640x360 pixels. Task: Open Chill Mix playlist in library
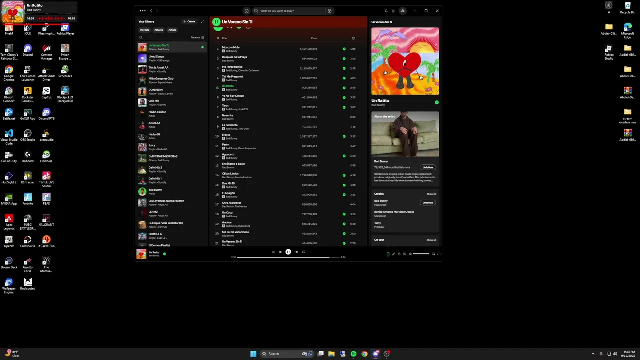point(172,102)
